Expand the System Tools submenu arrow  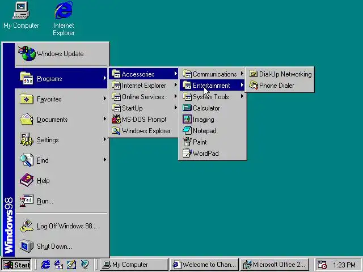[242, 96]
